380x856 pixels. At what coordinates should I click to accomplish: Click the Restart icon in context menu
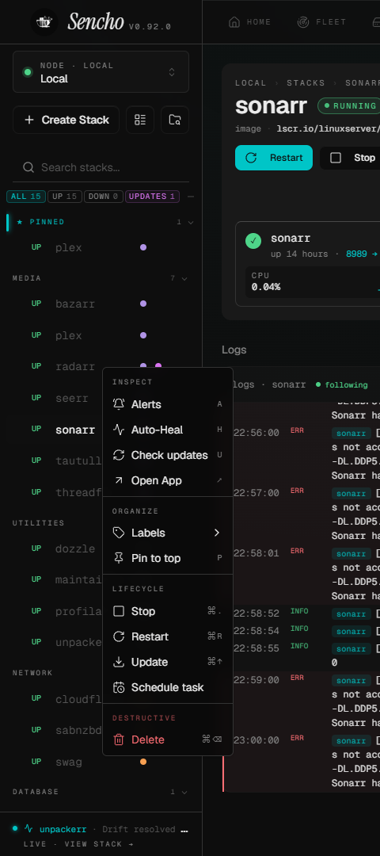[x=118, y=636]
